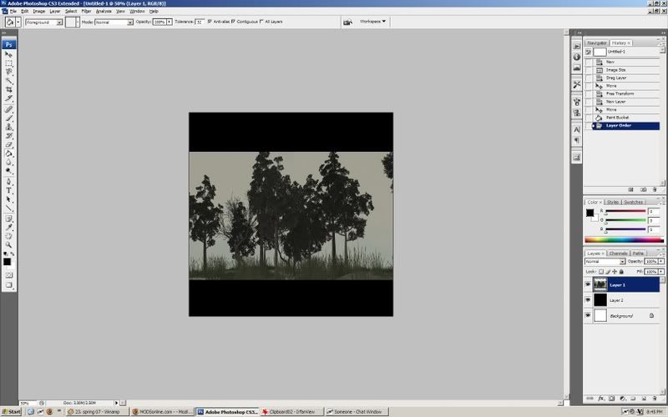Click the Paint Bucket history state

[x=618, y=118]
